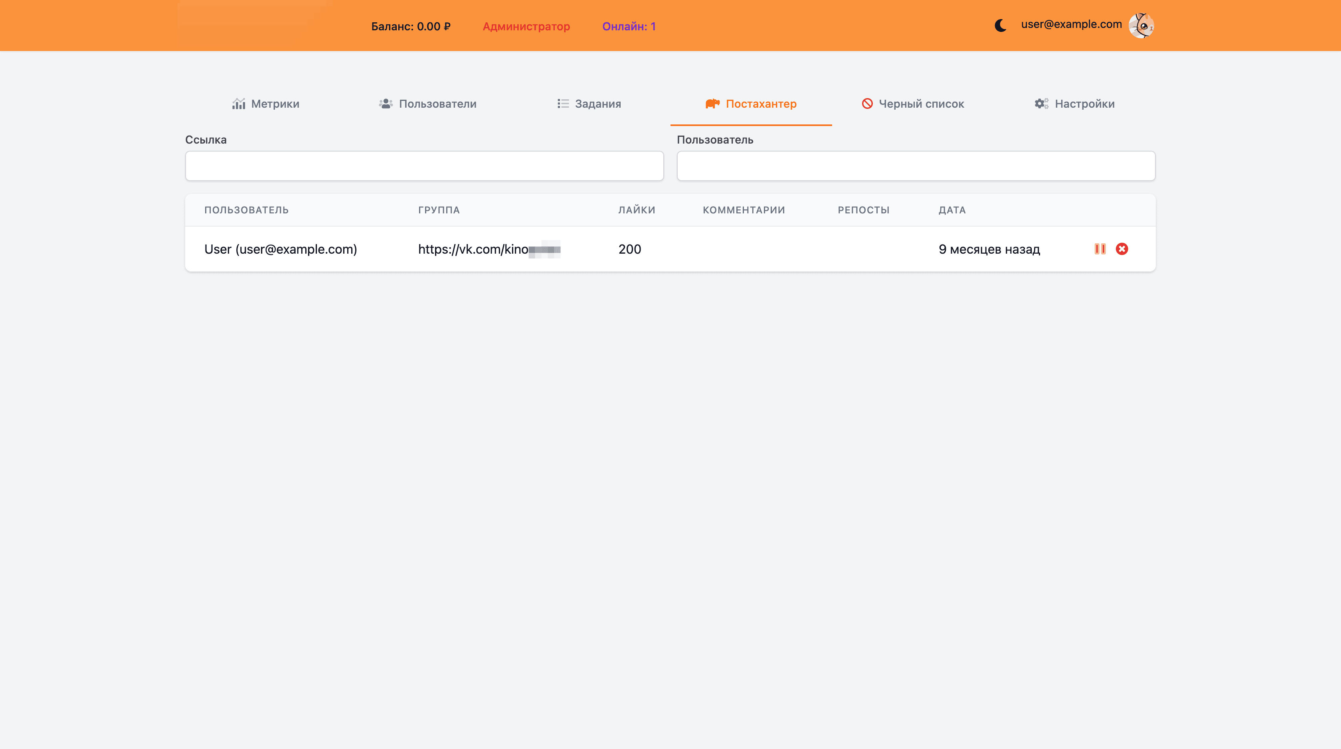Open the Метрики tab
1341x749 pixels.
click(x=275, y=104)
